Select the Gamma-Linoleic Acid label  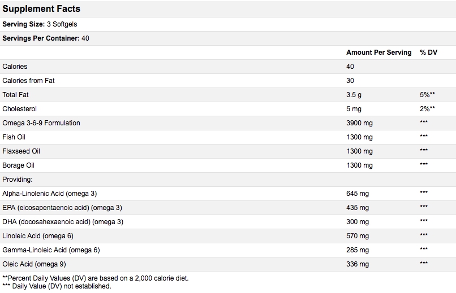click(x=51, y=250)
